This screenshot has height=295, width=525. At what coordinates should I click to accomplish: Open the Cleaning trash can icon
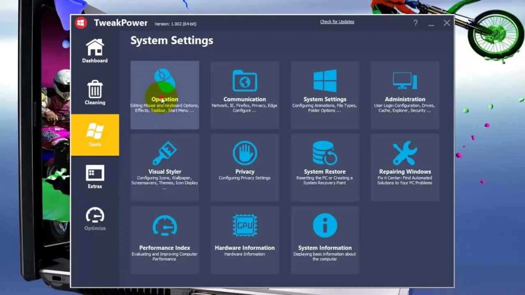(x=95, y=89)
